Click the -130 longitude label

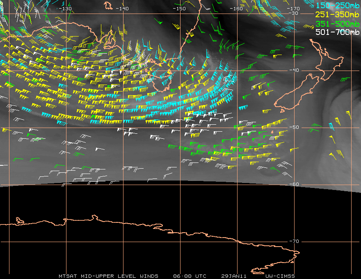click(65, 9)
